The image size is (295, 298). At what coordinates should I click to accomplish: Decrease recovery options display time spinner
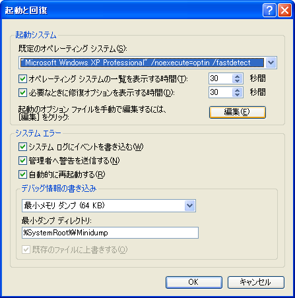(x=237, y=95)
